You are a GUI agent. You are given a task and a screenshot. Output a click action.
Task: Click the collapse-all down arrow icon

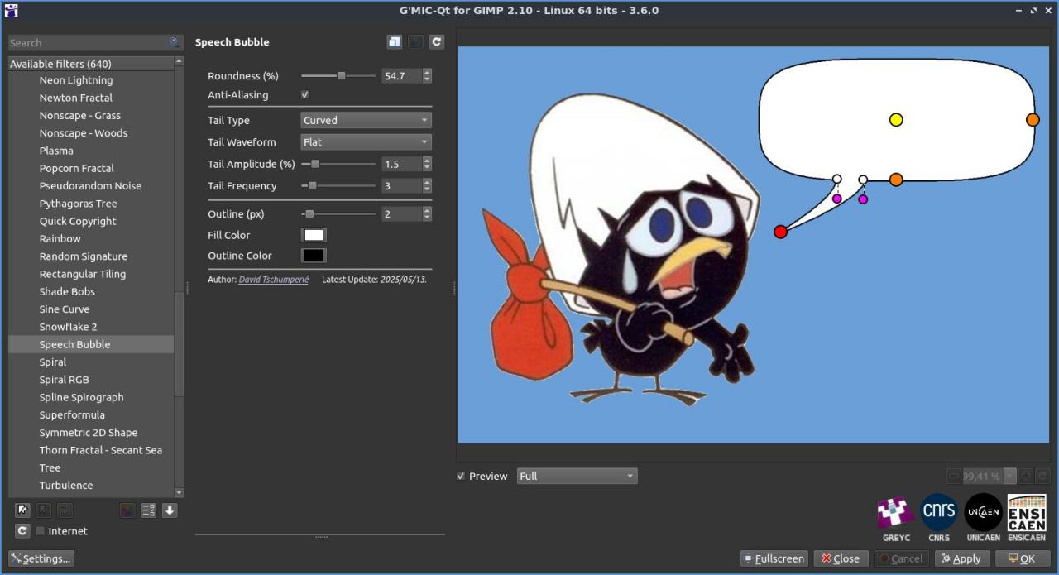[170, 510]
